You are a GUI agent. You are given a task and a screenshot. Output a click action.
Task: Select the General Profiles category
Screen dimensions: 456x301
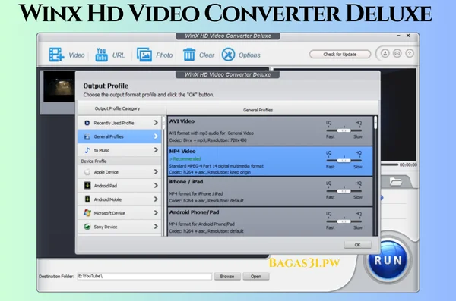tap(119, 136)
